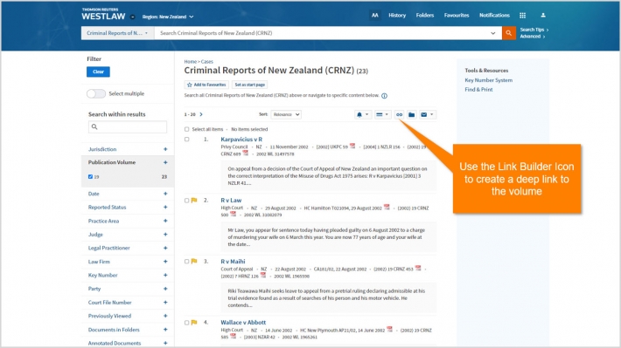Click the Search within results text box

click(128, 126)
